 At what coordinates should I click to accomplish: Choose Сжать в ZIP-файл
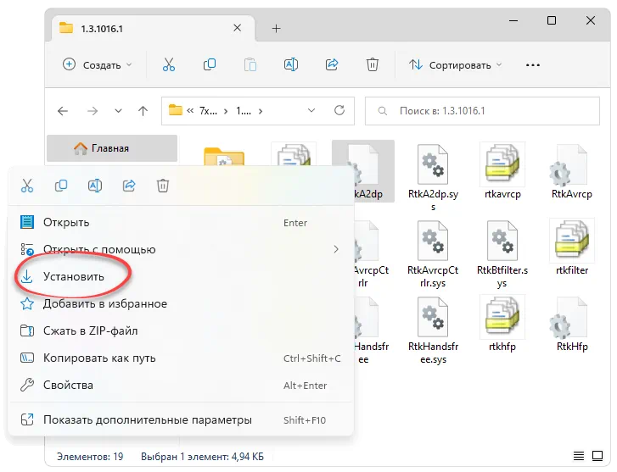[180, 331]
